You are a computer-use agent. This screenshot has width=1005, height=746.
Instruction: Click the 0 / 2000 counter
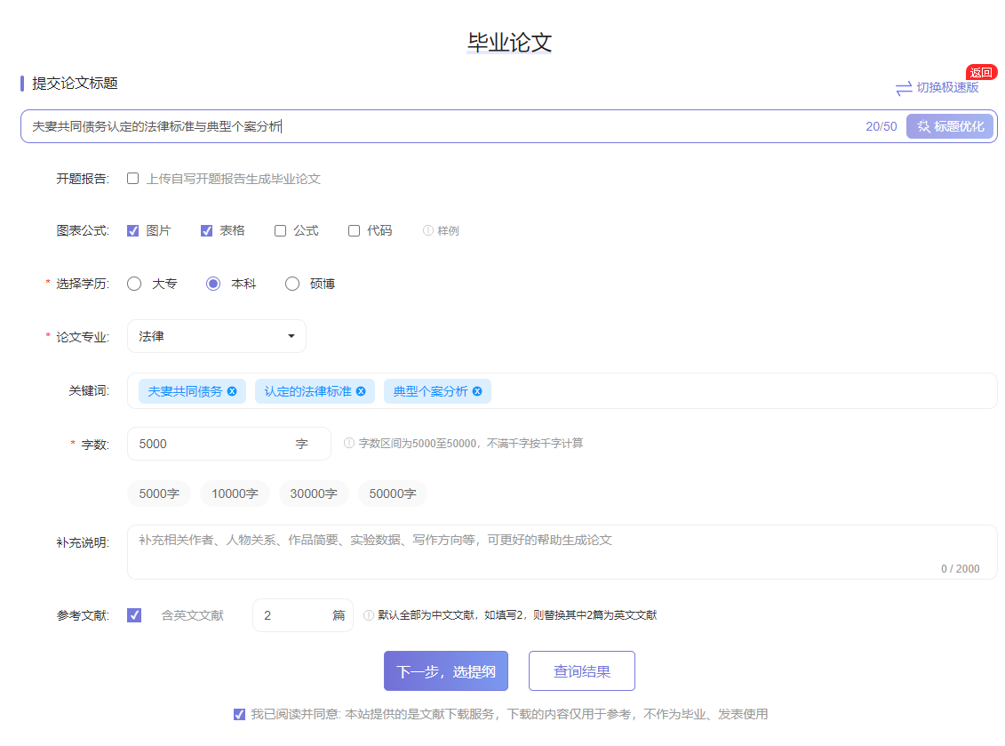point(961,569)
